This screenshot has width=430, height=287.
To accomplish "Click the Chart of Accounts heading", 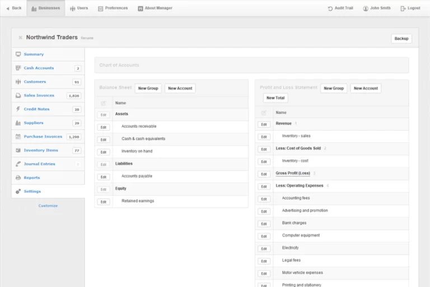I will pyautogui.click(x=119, y=65).
